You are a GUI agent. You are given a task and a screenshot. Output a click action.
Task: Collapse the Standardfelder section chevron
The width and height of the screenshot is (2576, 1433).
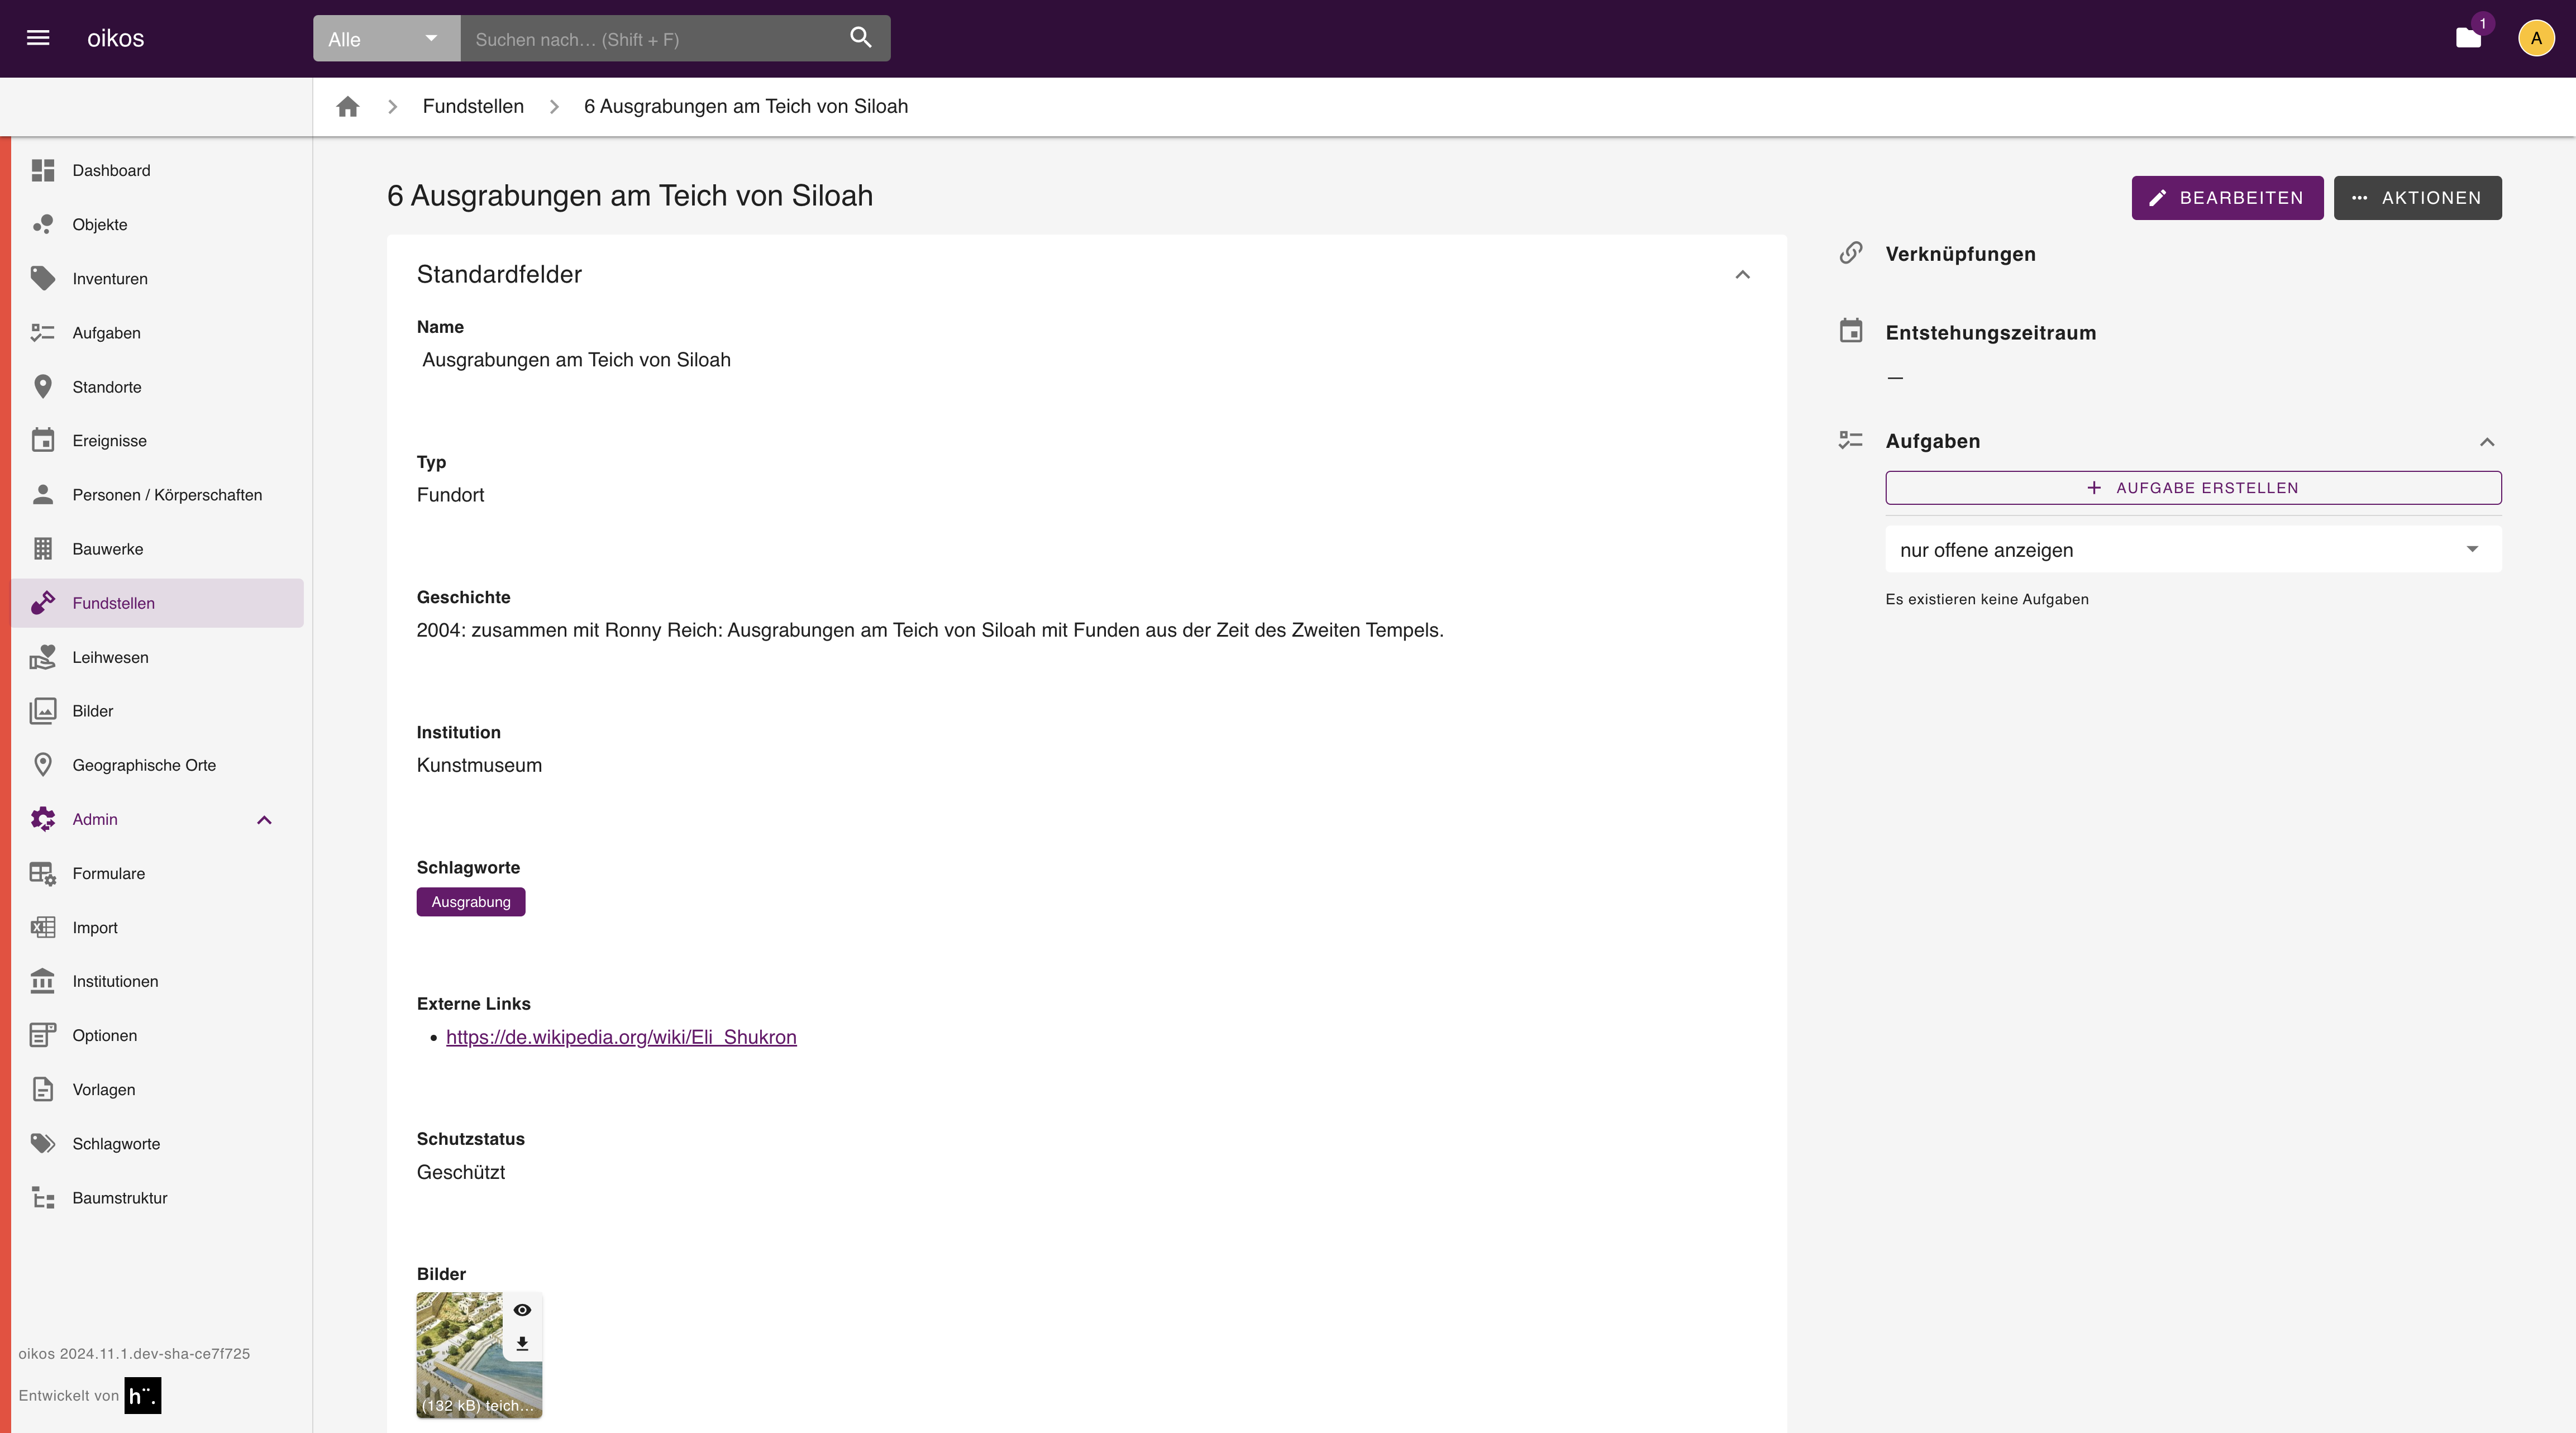pyautogui.click(x=1742, y=274)
